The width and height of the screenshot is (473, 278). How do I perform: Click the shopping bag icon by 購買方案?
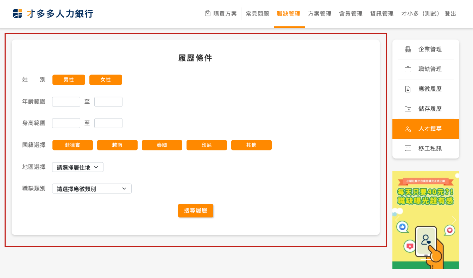208,13
